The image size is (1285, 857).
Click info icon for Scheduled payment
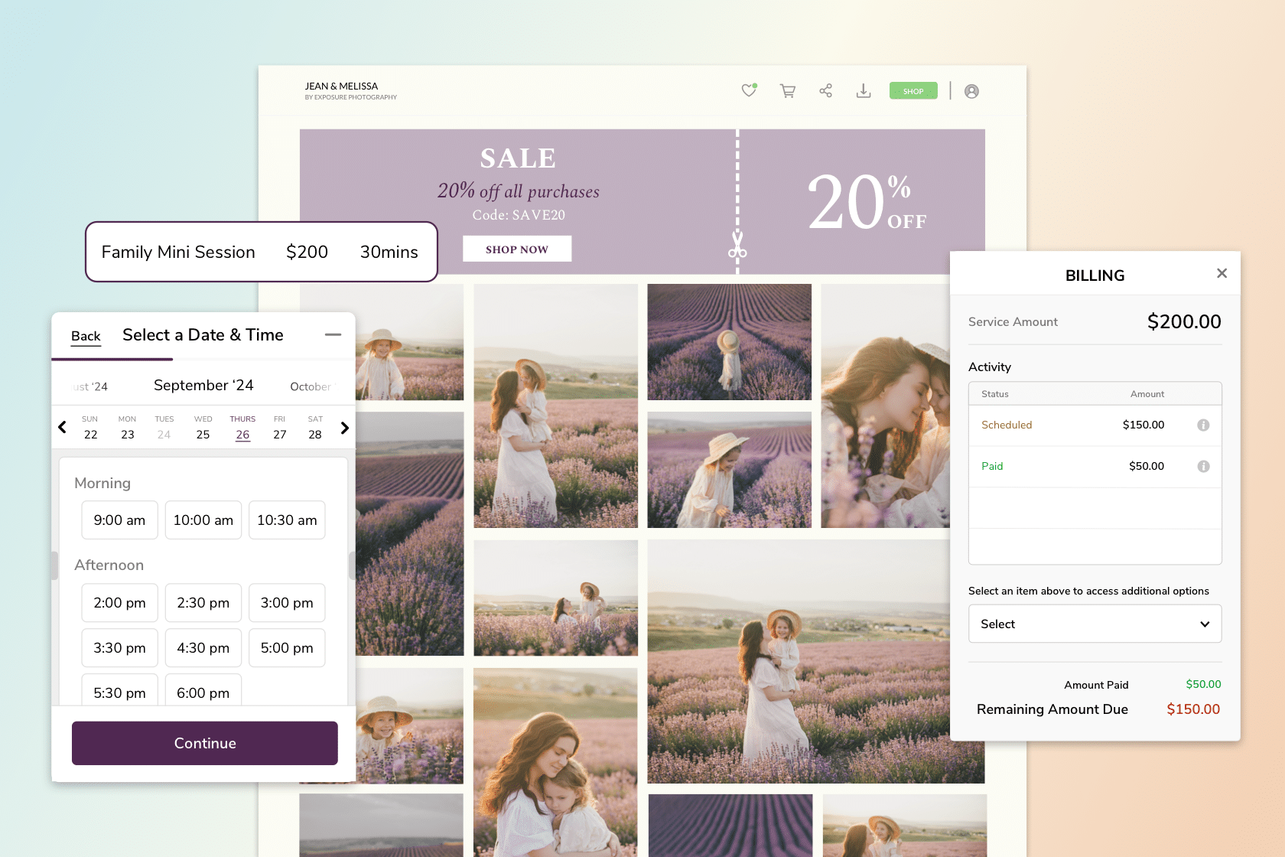click(x=1203, y=425)
